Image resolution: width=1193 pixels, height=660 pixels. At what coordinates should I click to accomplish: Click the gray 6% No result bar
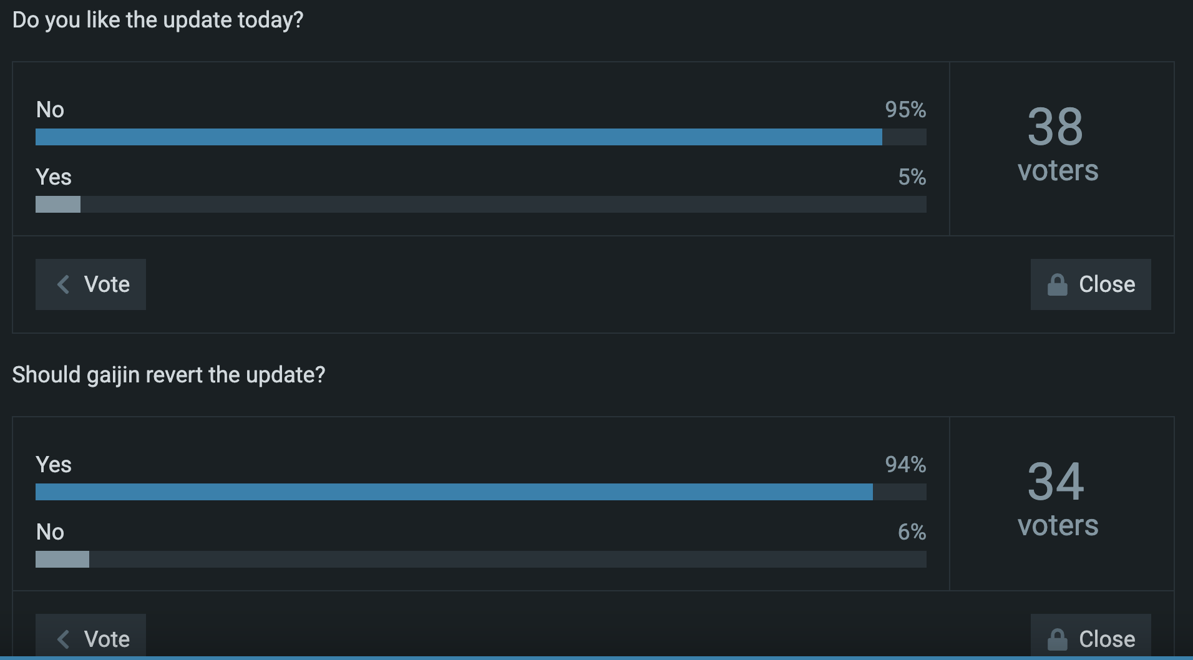(x=62, y=559)
